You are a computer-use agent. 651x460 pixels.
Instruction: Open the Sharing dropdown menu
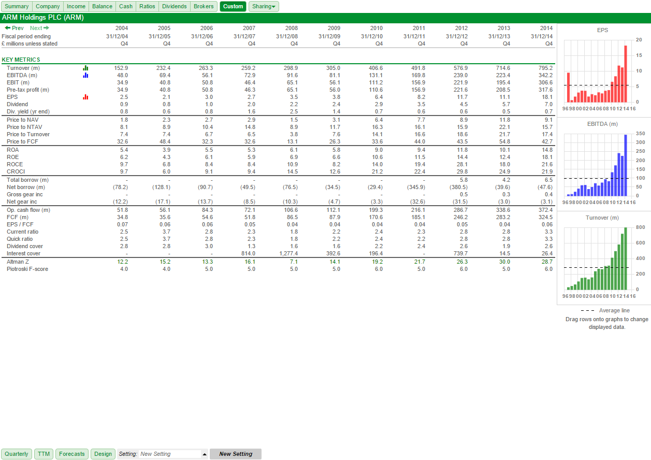264,6
